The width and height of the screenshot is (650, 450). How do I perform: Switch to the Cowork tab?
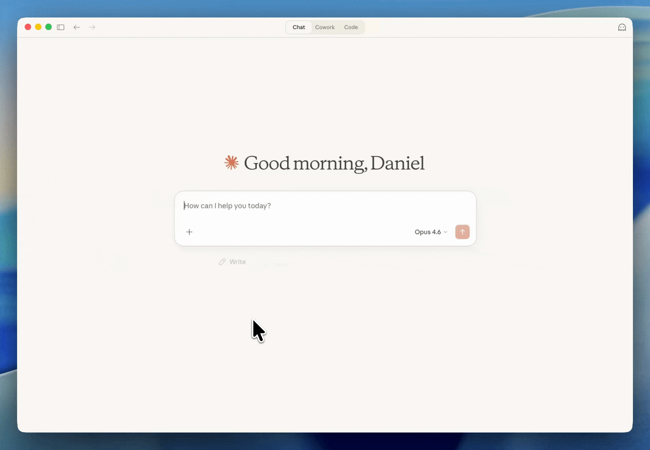tap(325, 27)
